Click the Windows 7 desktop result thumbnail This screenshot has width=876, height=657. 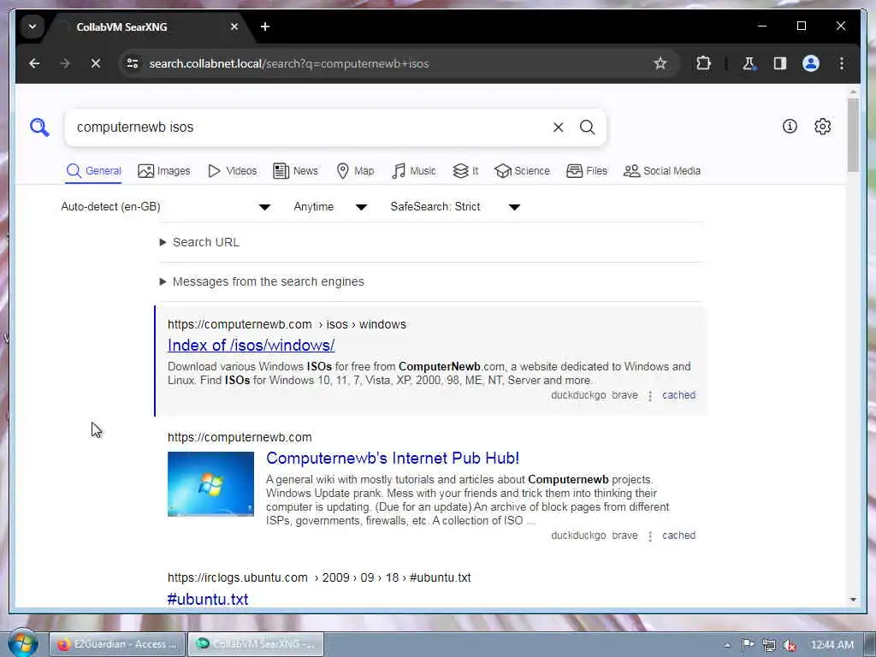pyautogui.click(x=210, y=484)
